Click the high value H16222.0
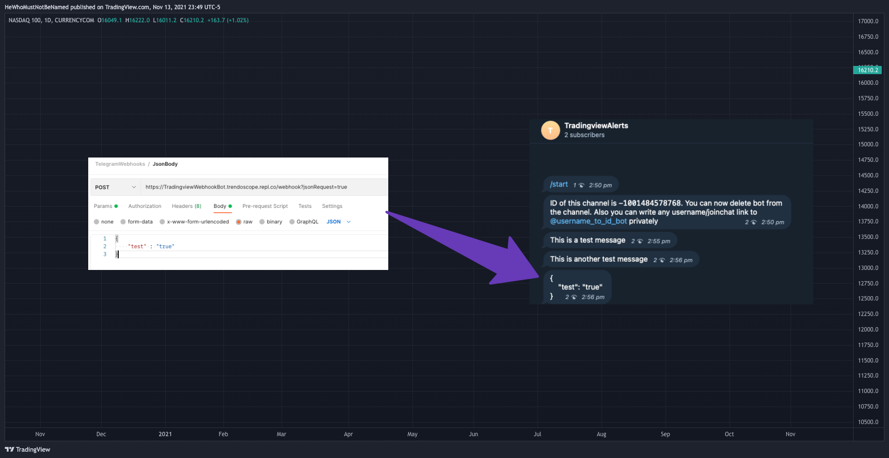The height and width of the screenshot is (458, 889). coord(138,20)
